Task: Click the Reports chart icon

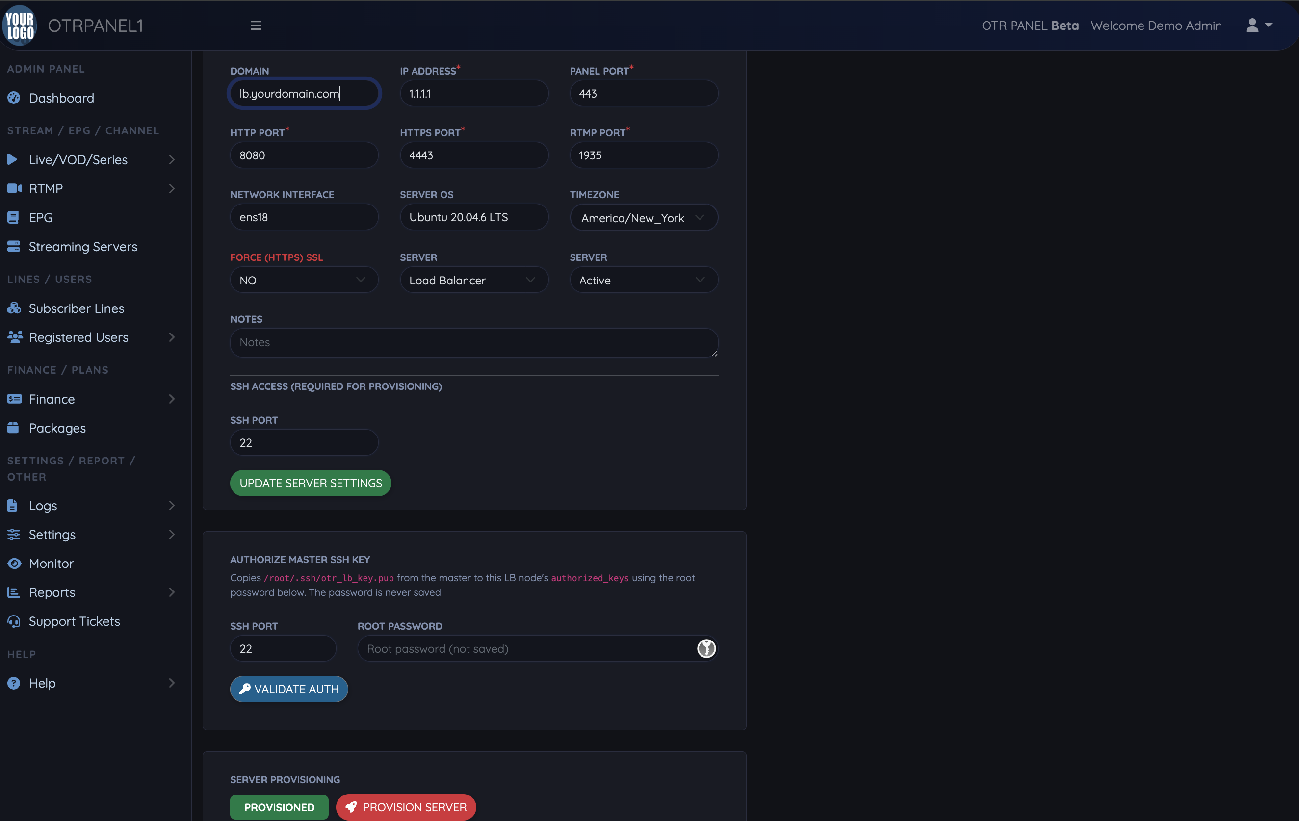Action: (x=13, y=592)
